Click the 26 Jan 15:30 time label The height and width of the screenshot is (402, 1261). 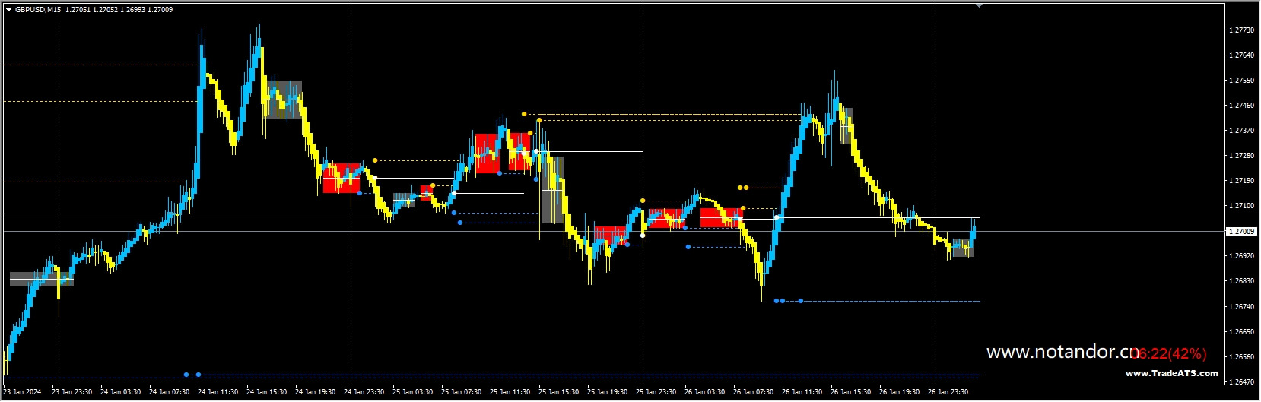(850, 393)
